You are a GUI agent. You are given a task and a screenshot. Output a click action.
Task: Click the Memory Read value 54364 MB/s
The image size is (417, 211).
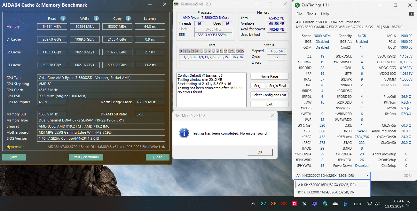pyautogui.click(x=52, y=27)
